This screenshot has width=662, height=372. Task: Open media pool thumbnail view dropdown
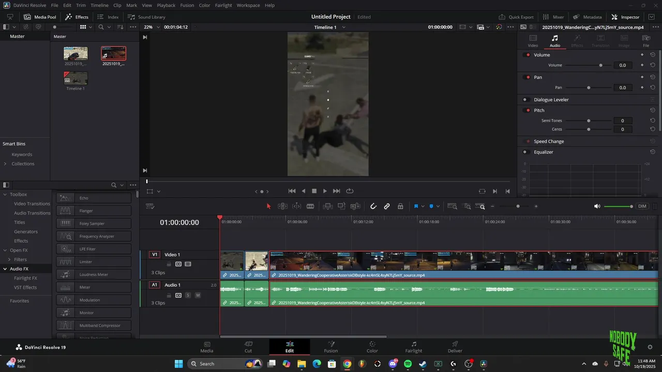pos(91,27)
